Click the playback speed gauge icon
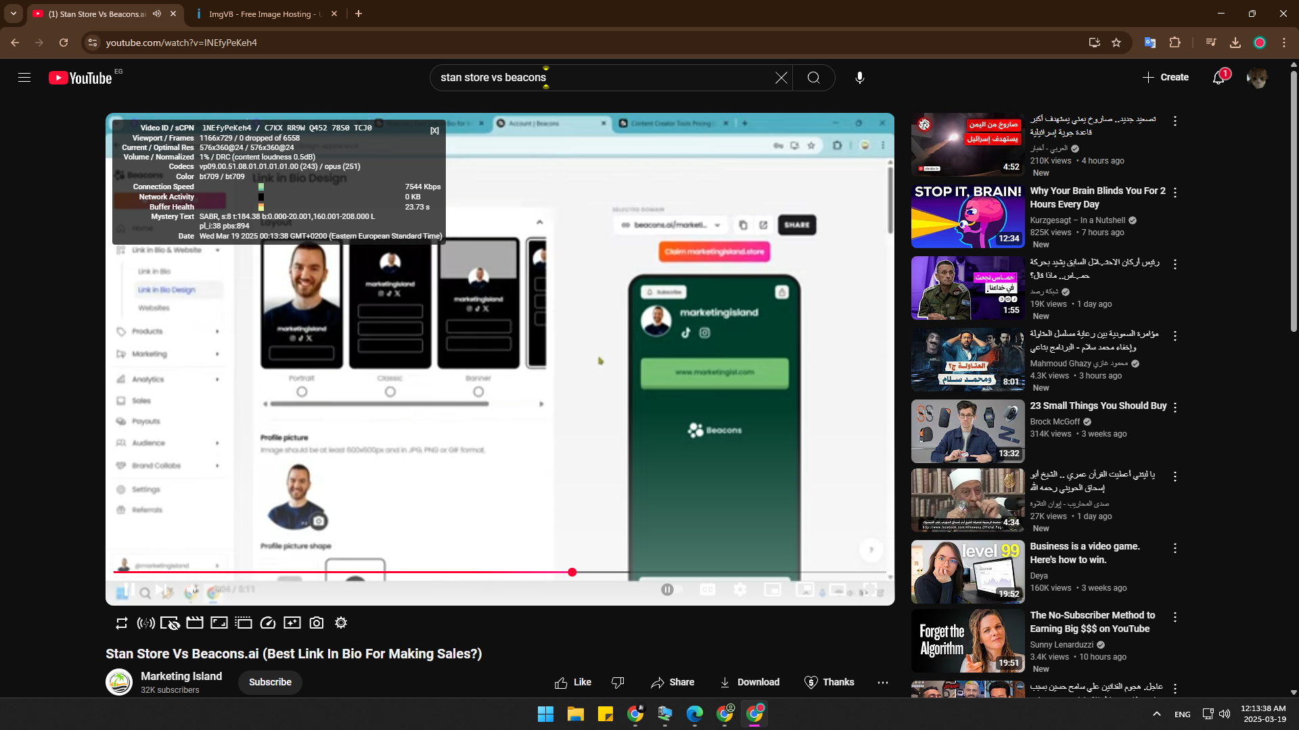Image resolution: width=1299 pixels, height=730 pixels. (268, 623)
